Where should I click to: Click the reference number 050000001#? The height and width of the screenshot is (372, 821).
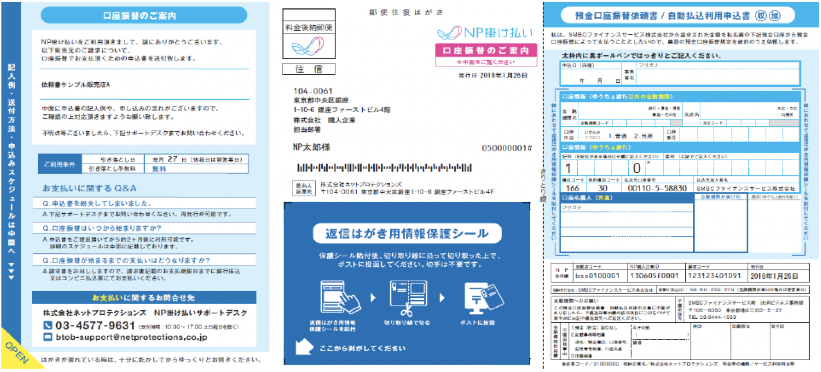tap(507, 148)
